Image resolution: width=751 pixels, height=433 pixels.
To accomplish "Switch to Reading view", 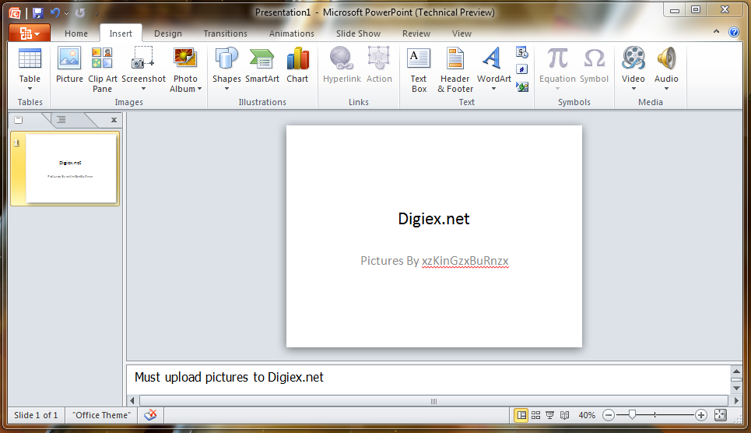I will pyautogui.click(x=565, y=415).
